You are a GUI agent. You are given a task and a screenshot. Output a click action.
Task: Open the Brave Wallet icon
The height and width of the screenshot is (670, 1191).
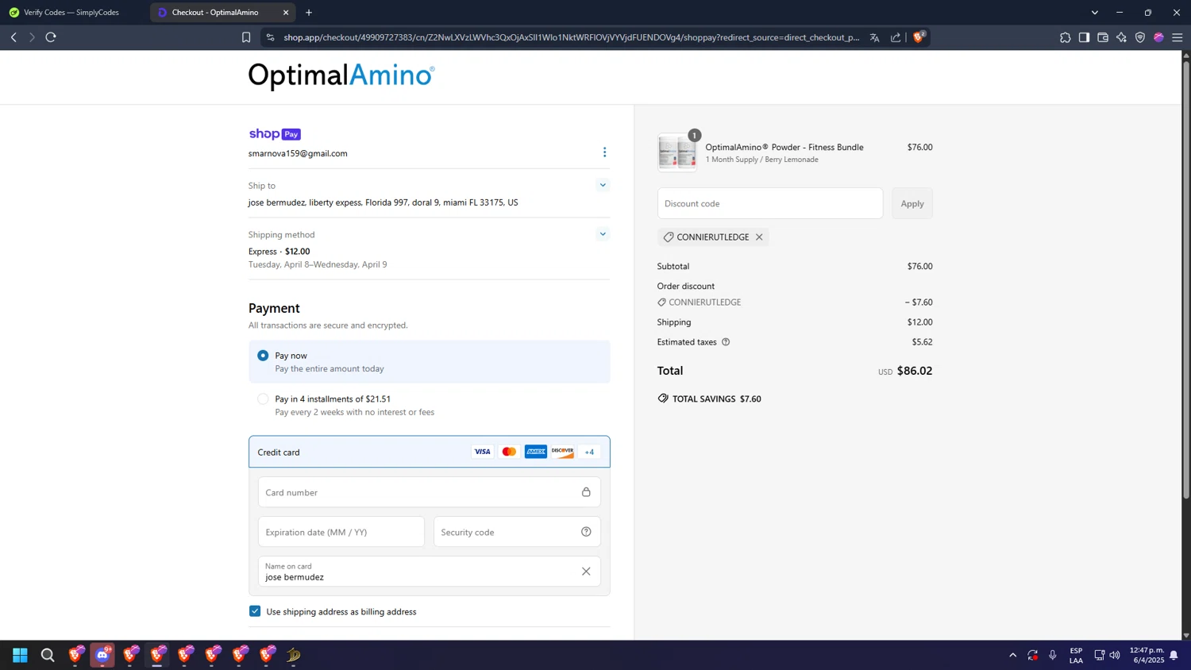click(x=1103, y=37)
